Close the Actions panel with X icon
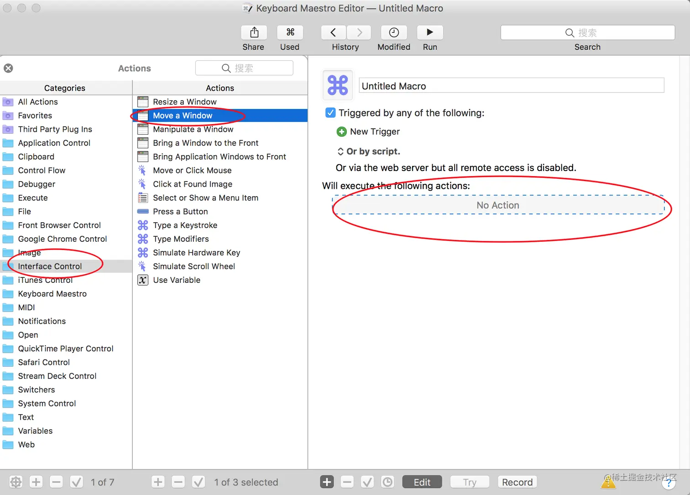Screen dimensions: 690x495 (x=8, y=68)
